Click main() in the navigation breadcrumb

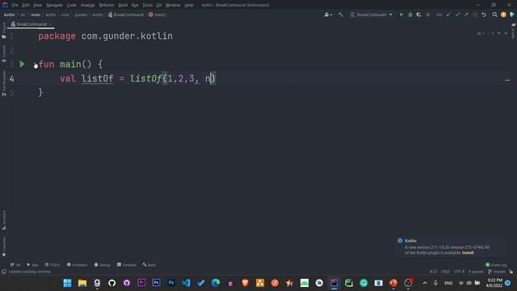pos(158,15)
